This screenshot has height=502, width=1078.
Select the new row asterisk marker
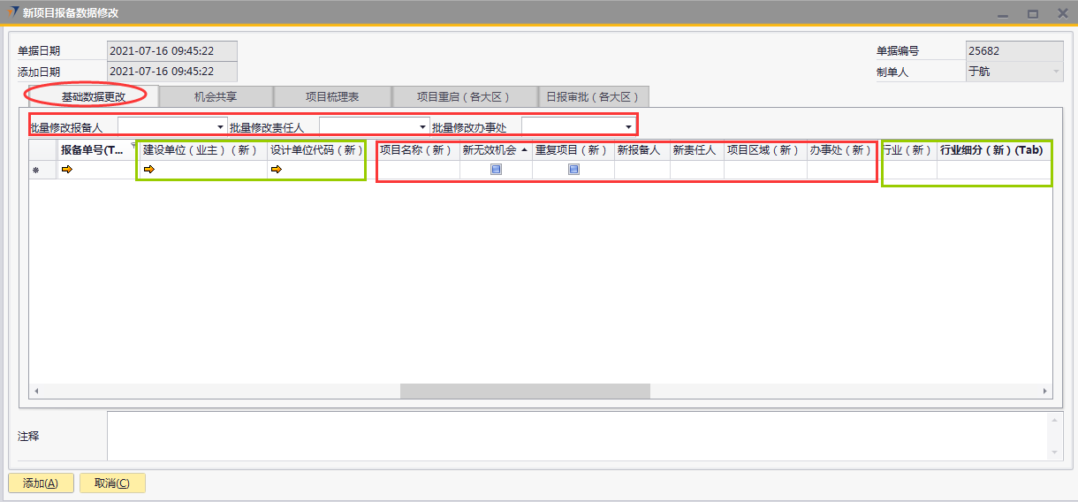[x=35, y=171]
